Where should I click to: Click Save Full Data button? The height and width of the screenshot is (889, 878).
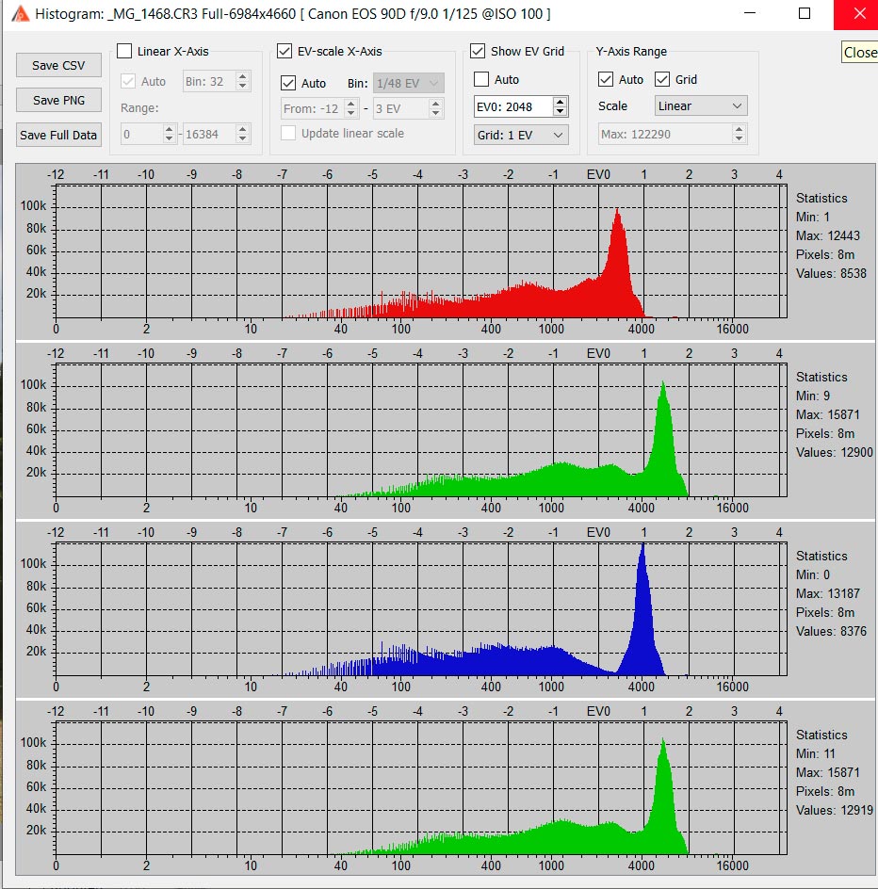[x=58, y=135]
